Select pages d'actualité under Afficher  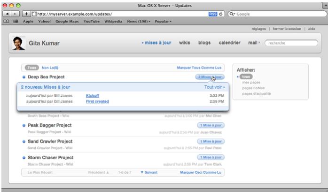[x=257, y=94]
